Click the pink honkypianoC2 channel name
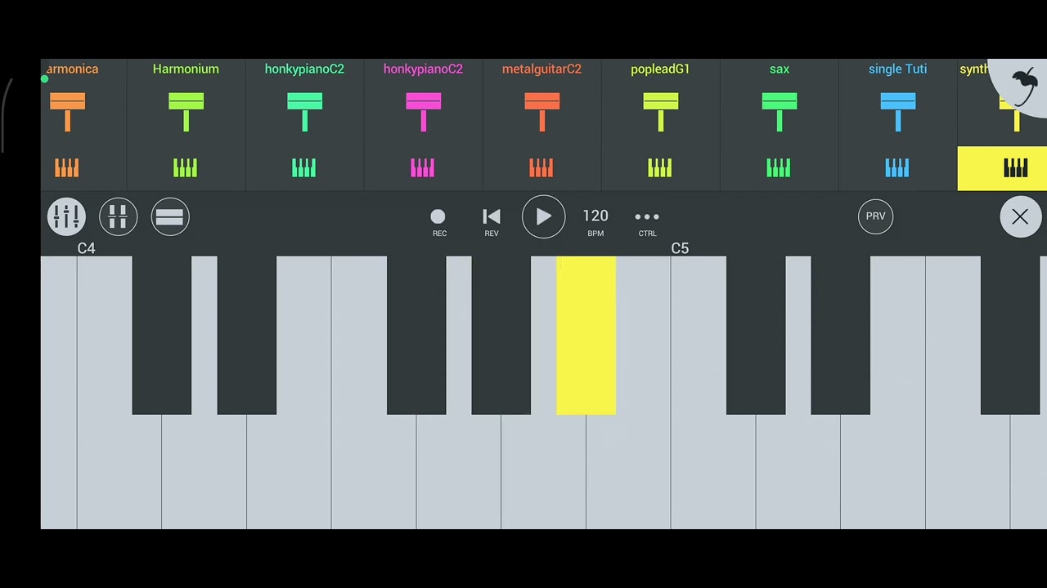This screenshot has width=1047, height=588. pyautogui.click(x=423, y=69)
